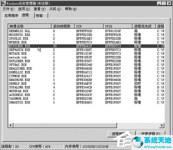Click the 结束进程 button

151,134
